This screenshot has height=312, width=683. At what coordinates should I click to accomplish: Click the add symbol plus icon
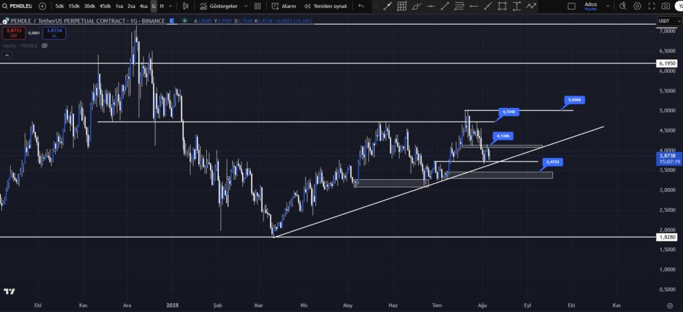(43, 6)
